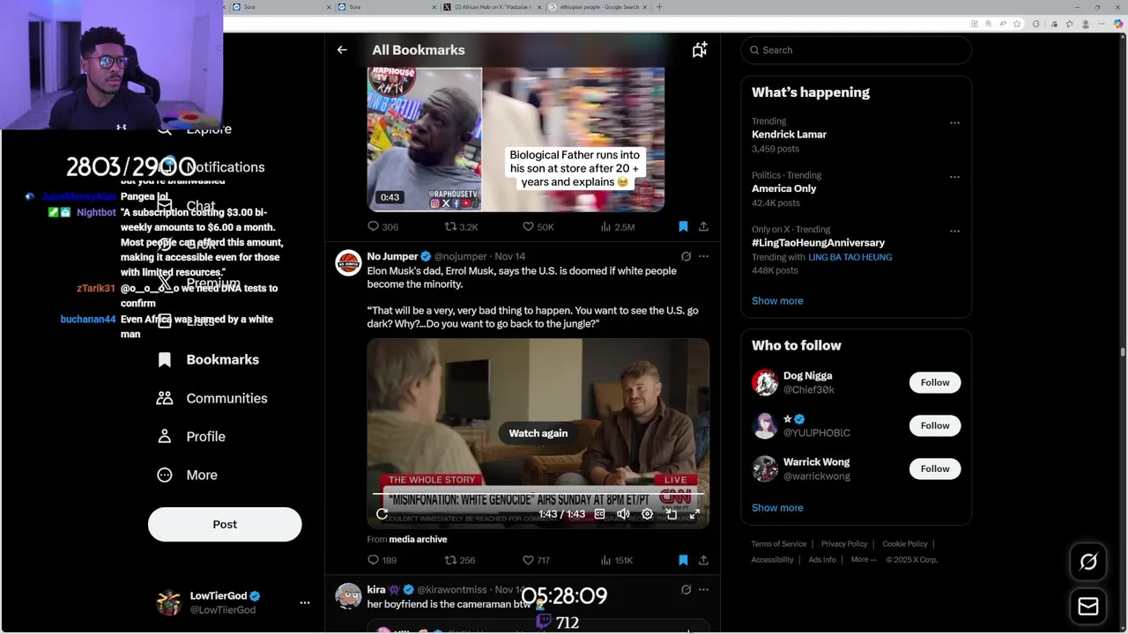
Task: Switch to the African Hub on X tab
Action: 493,7
